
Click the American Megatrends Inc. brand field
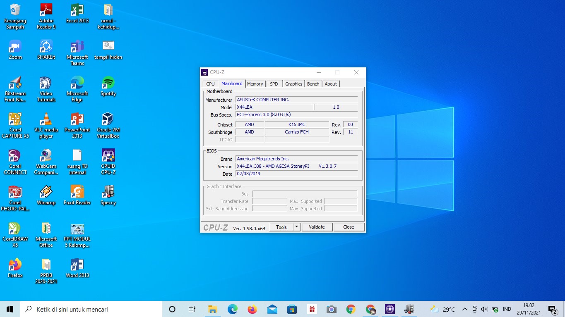[296, 159]
